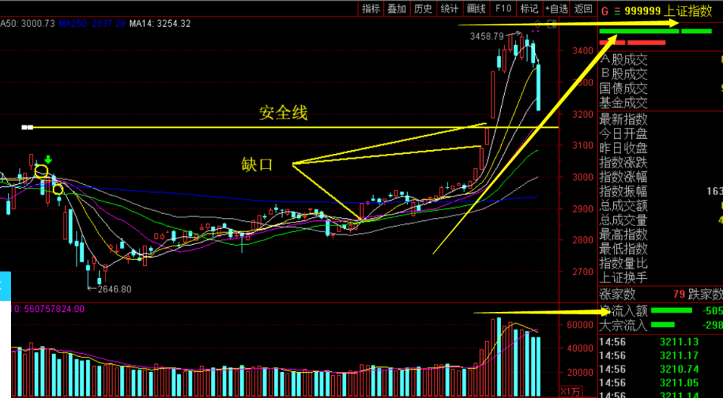
Task: Select the tick row priced 3210.74
Action: coord(660,369)
